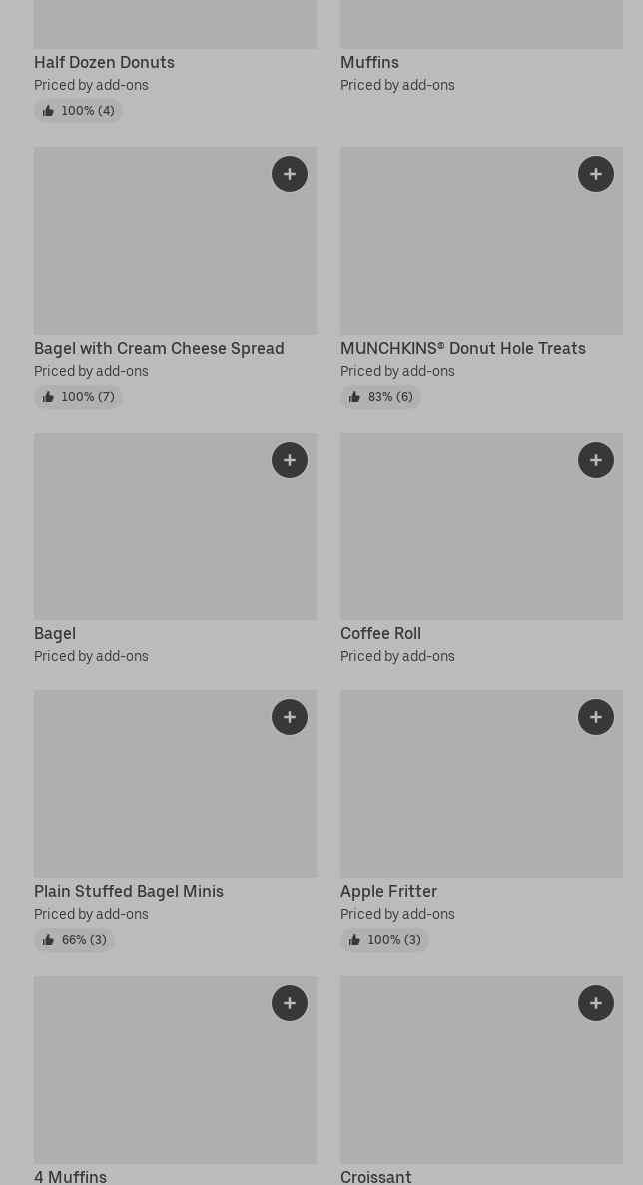View MUNCHKINS 83% rating badge
Viewport: 643px width, 1185px height.
tap(380, 397)
